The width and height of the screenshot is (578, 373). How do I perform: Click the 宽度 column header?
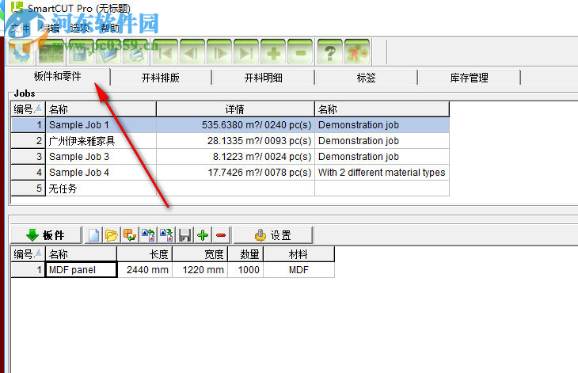click(200, 254)
